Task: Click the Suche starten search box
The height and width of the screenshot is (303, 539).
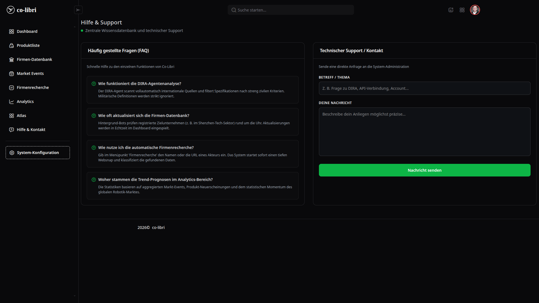Action: (x=291, y=10)
